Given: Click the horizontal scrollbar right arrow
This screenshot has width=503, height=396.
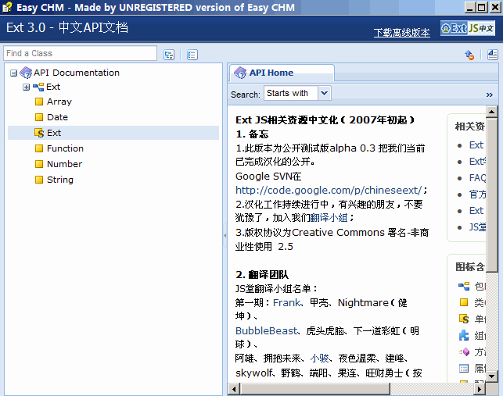Looking at the screenshot, I should 480,389.
